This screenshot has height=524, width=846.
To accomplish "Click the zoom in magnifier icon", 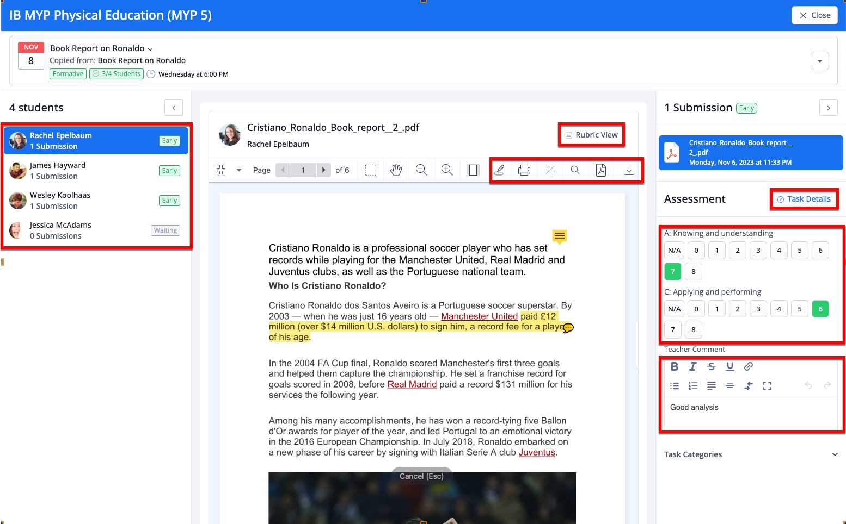I will (x=447, y=170).
